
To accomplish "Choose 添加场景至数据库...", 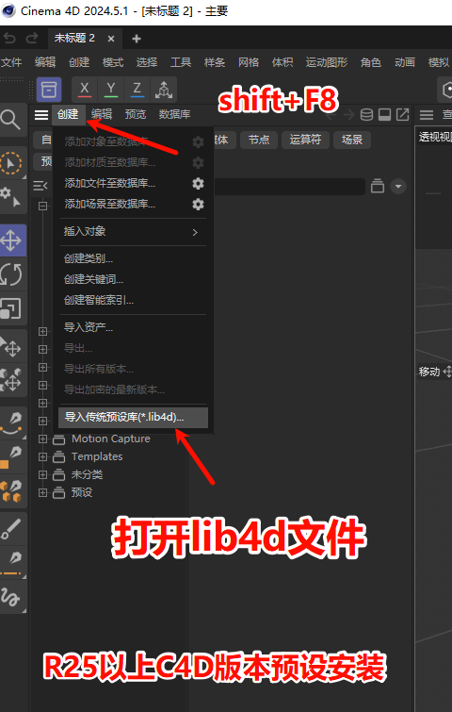I will tap(134, 205).
